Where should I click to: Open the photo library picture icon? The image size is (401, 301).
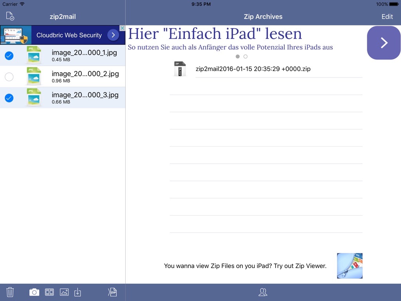[64, 292]
